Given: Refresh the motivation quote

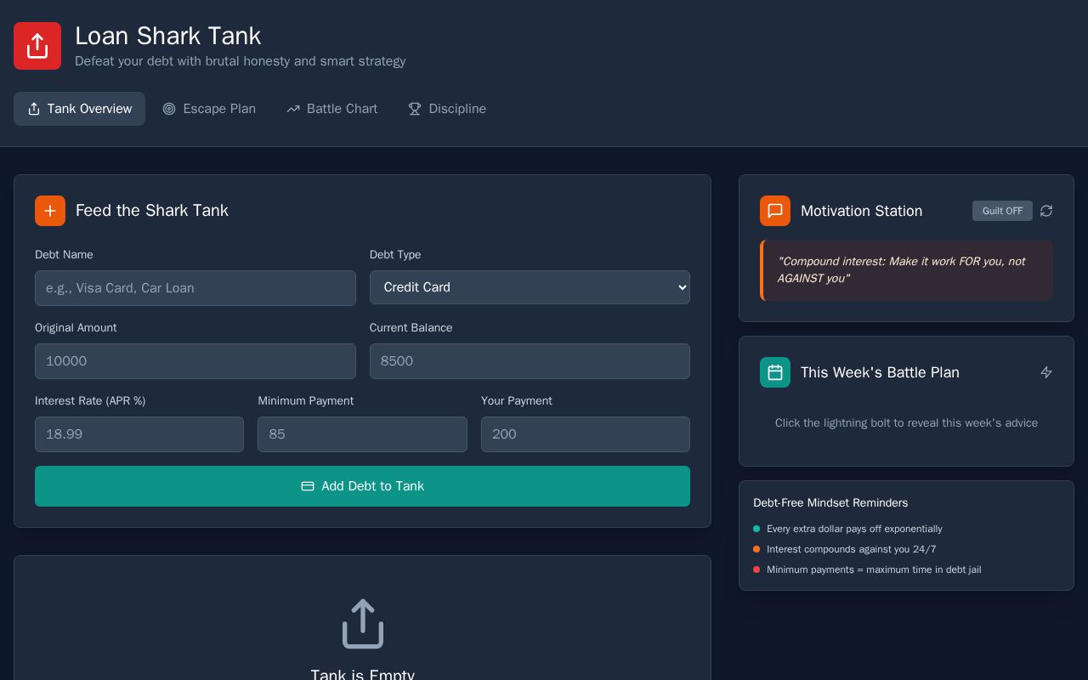Looking at the screenshot, I should (1046, 211).
